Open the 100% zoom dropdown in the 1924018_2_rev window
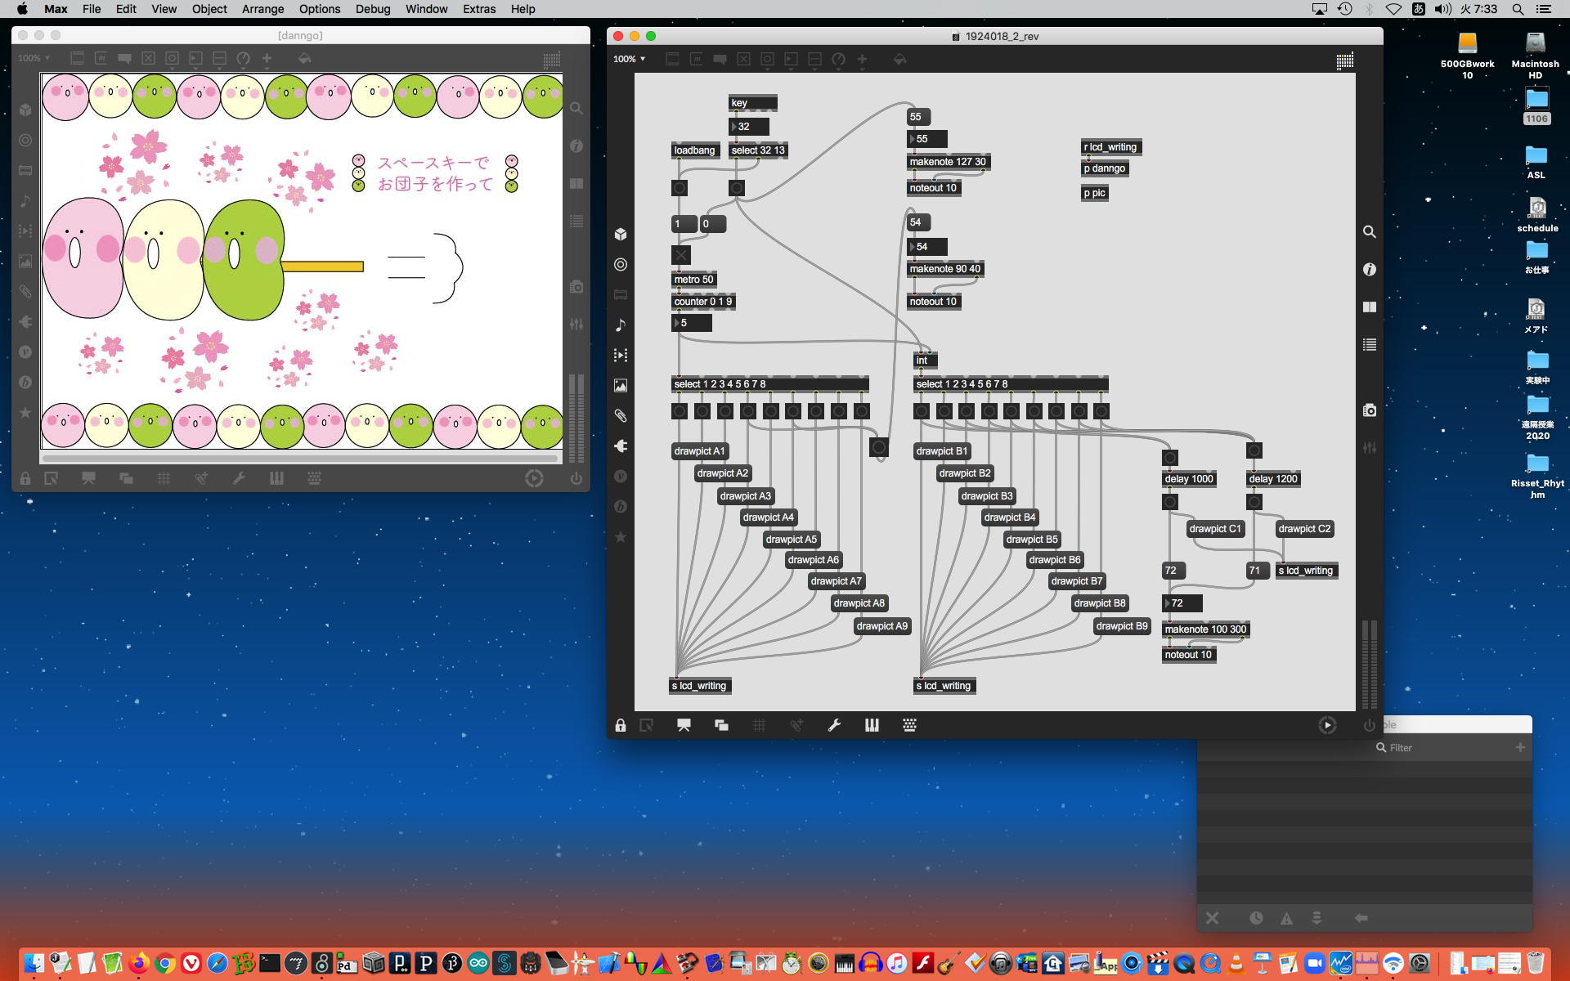Viewport: 1570px width, 981px height. point(630,59)
